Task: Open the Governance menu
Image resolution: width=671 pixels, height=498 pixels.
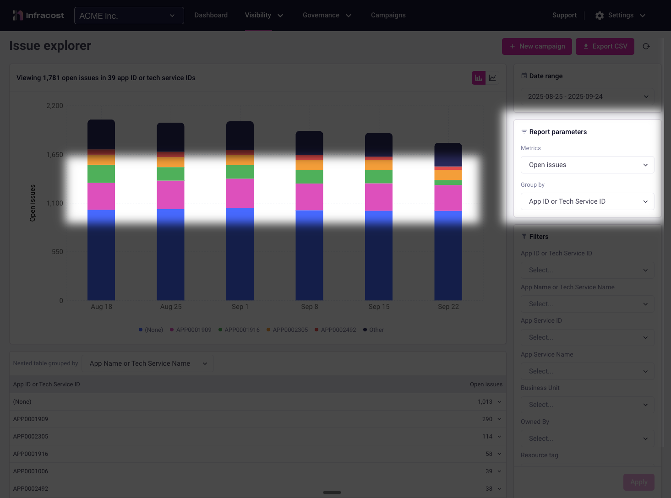Action: [x=327, y=16]
